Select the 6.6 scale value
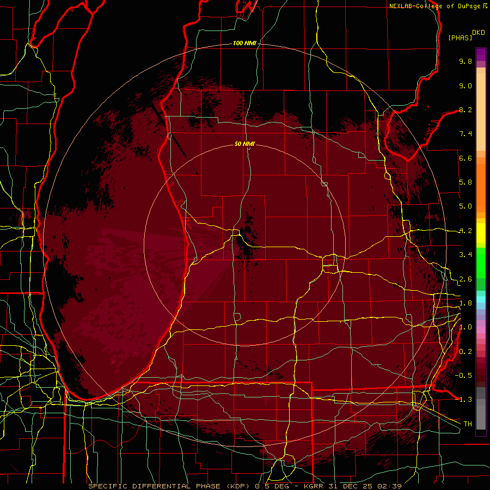 pos(465,158)
